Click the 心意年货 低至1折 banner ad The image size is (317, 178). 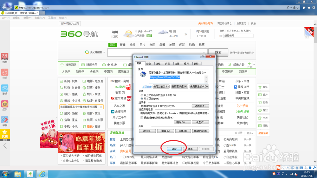(82, 143)
